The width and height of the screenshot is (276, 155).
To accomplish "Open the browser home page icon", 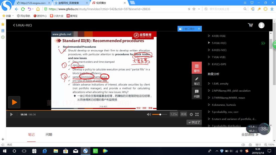I will tap(38, 9).
